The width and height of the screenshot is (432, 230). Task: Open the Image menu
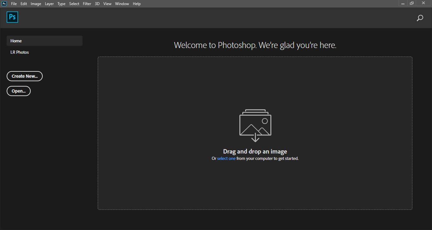point(36,3)
